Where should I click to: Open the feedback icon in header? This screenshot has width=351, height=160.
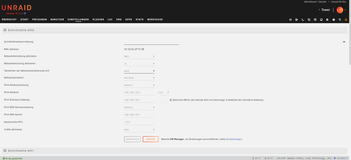(315, 20)
